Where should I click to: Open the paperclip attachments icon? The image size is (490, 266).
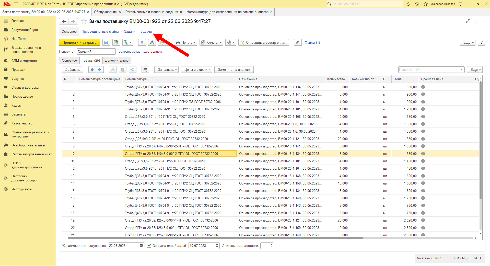tap(298, 43)
